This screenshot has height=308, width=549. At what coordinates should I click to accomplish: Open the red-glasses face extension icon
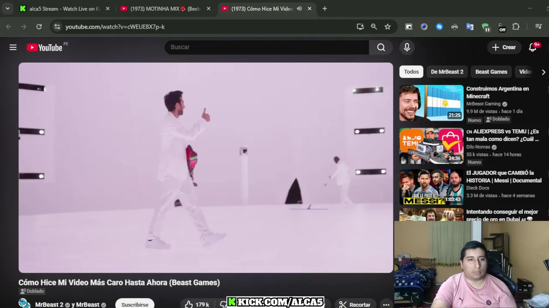coord(455,27)
